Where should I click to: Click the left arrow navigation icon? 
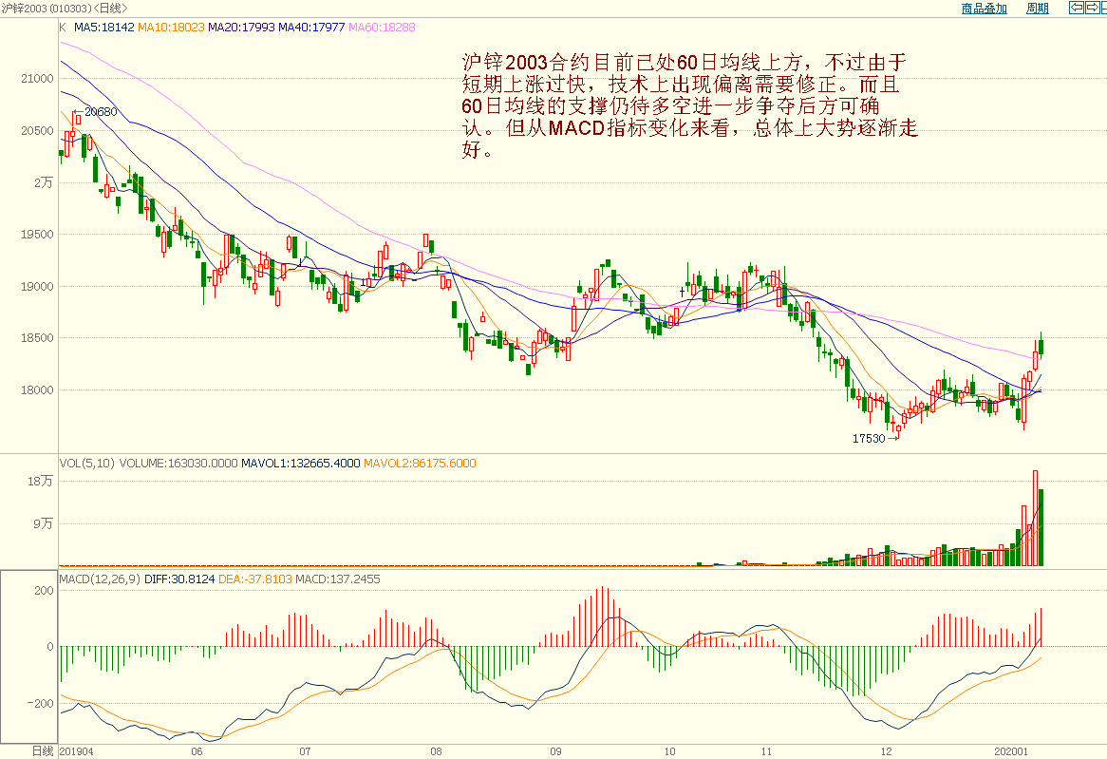point(1077,8)
